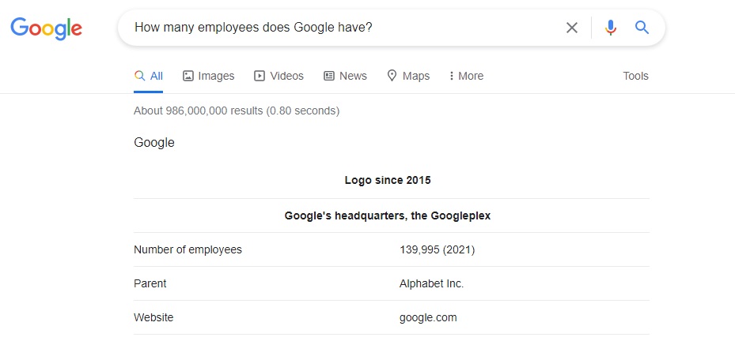This screenshot has width=735, height=341.
Task: Click the Google logo
Action: pyautogui.click(x=46, y=28)
